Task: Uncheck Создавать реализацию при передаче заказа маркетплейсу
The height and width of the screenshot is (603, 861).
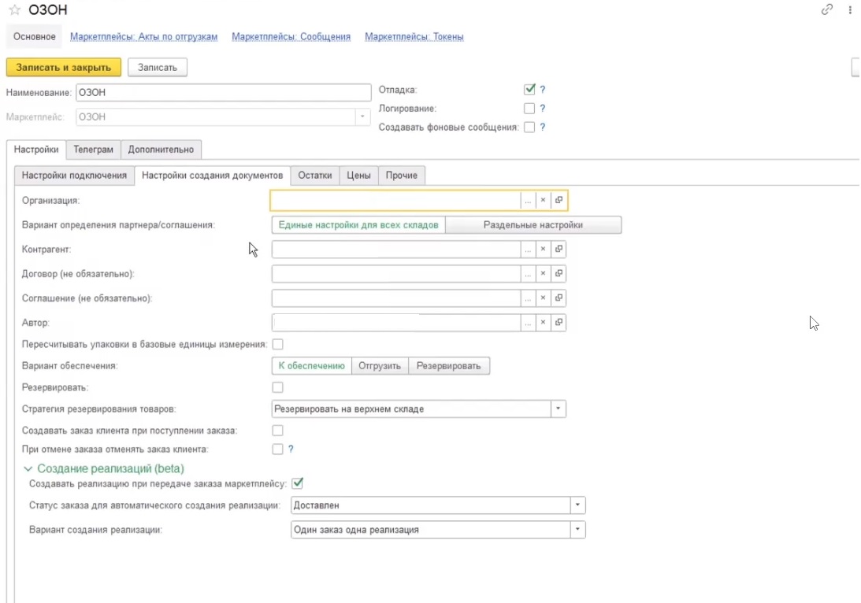Action: click(x=298, y=483)
